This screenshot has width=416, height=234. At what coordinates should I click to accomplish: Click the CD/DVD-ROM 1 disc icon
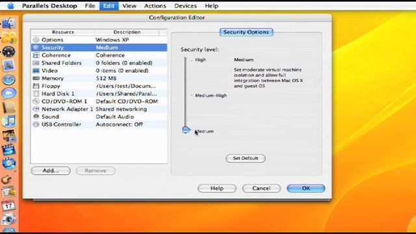coord(36,101)
